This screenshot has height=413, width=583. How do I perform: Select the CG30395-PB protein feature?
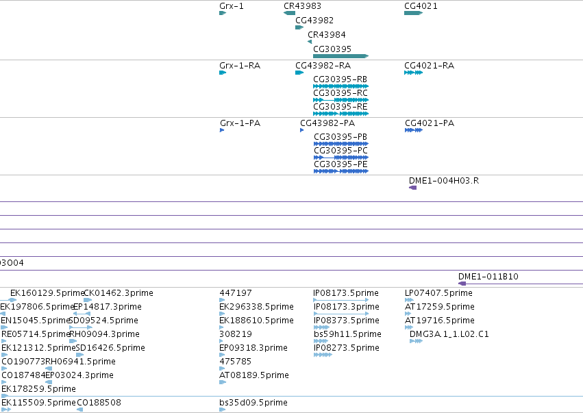[341, 144]
